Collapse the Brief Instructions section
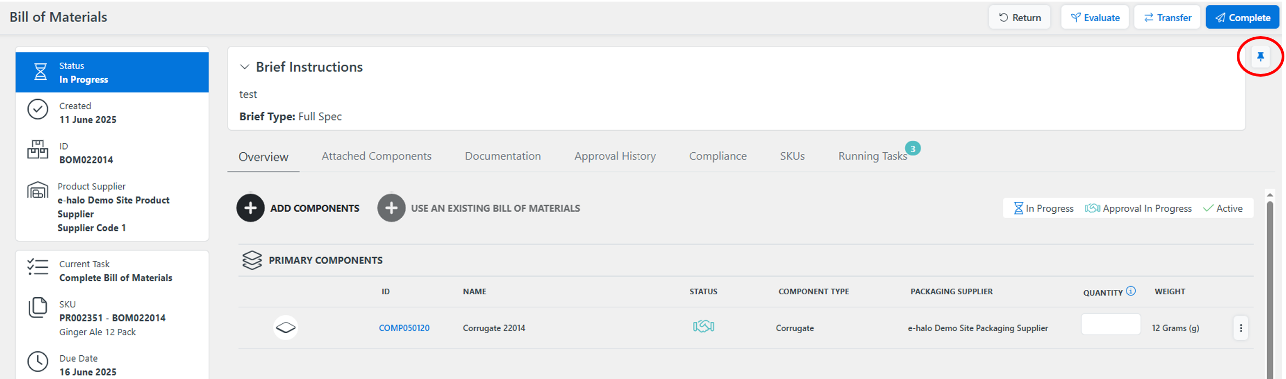The height and width of the screenshot is (379, 1286). 245,67
